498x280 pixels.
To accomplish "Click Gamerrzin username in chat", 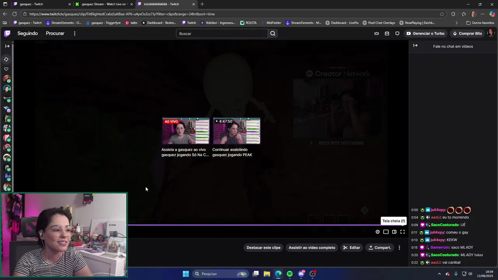I will 440,247.
